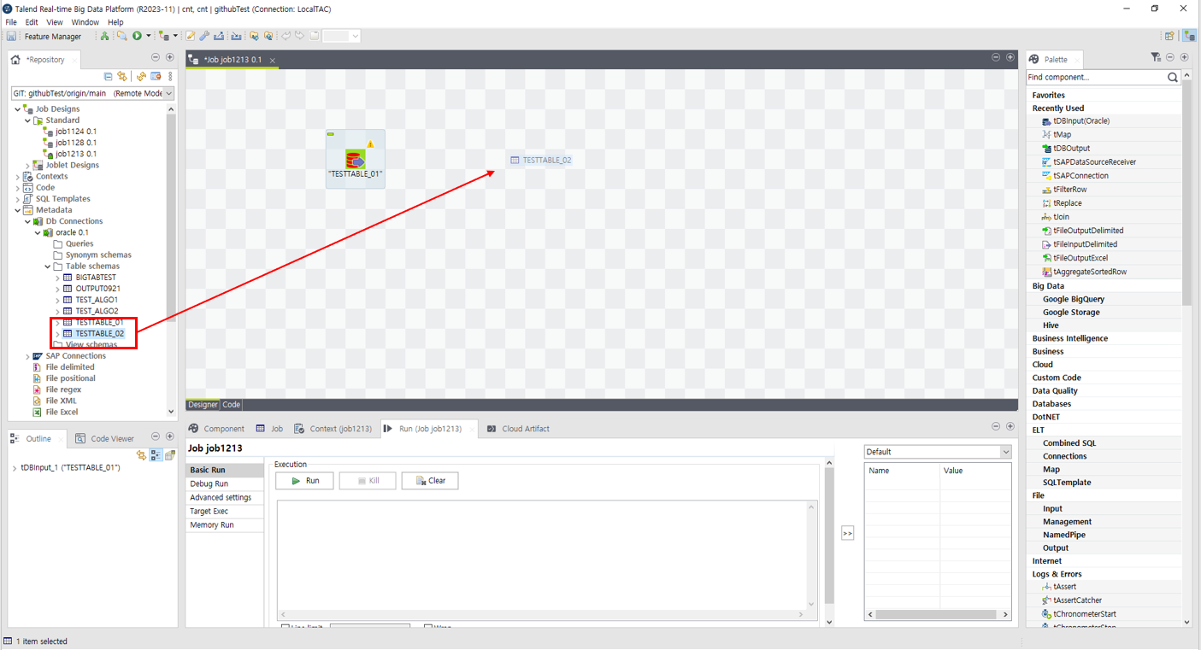Open Feature Manager from the toolbar
The image size is (1201, 650).
point(53,37)
